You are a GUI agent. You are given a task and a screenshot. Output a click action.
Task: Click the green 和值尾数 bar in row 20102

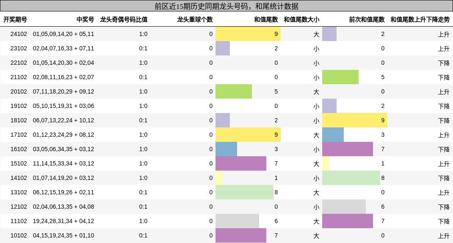233,91
